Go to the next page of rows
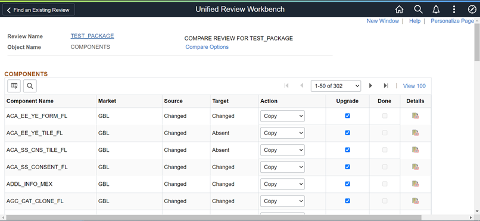 370,86
